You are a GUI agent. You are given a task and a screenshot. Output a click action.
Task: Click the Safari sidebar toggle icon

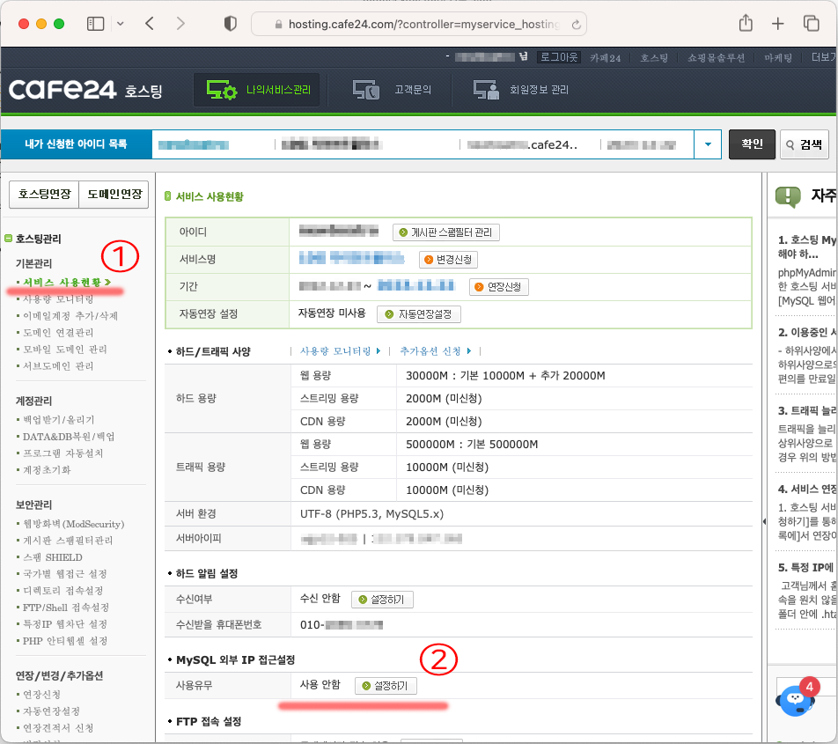(95, 24)
